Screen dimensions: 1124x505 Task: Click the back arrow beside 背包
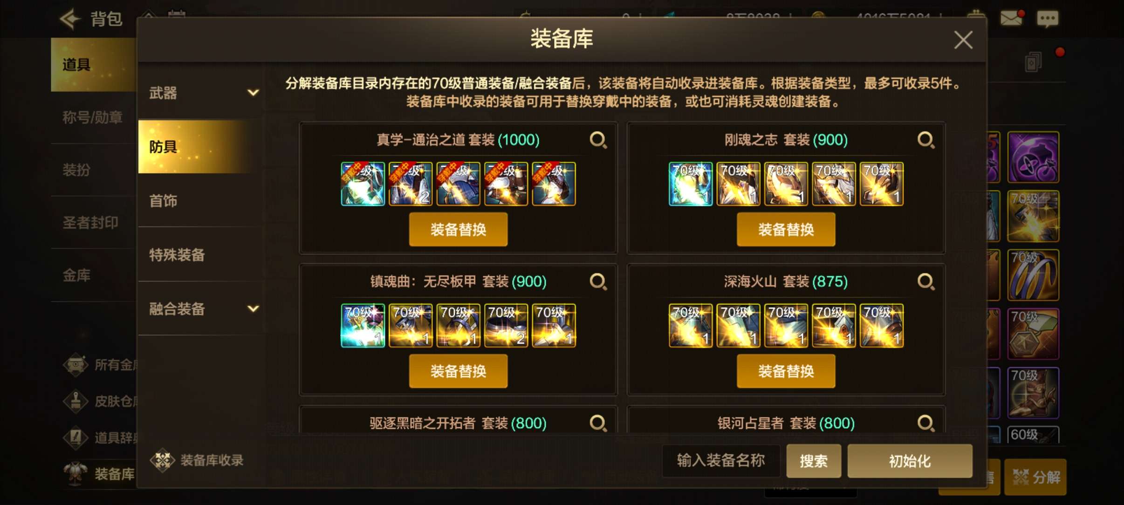coord(71,19)
